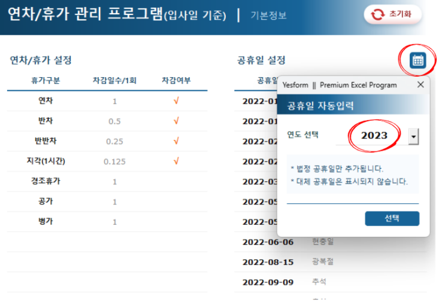This screenshot has height=308, width=445.
Task: Click the 1 value for 경조휴가
Action: (x=114, y=182)
